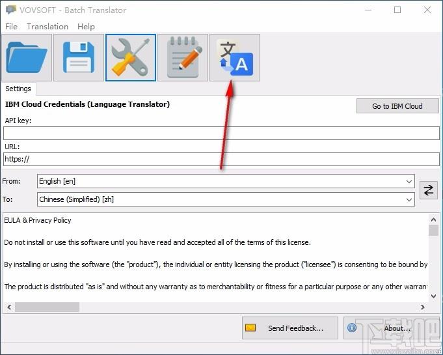Click the "EULA & Privacy Policy" heading text
The height and width of the screenshot is (355, 443).
tap(38, 220)
